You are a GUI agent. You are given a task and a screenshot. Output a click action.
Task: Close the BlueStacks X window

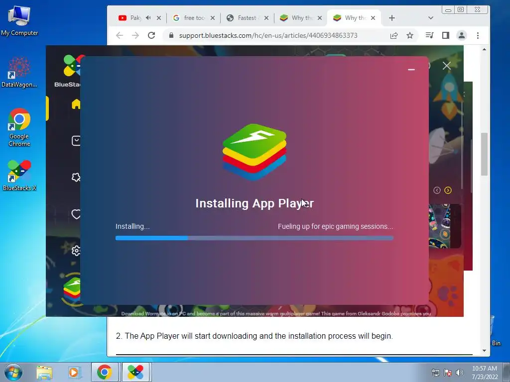(447, 66)
